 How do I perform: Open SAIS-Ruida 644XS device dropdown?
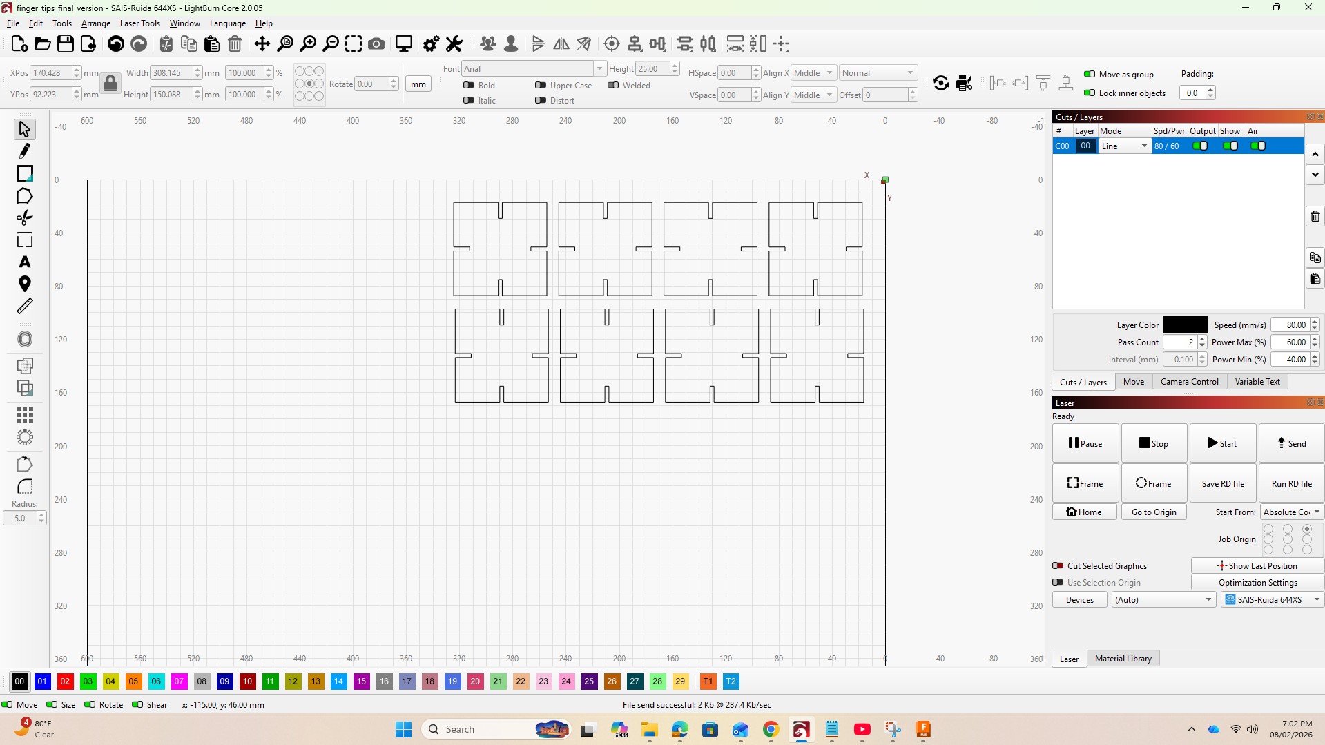[1272, 600]
